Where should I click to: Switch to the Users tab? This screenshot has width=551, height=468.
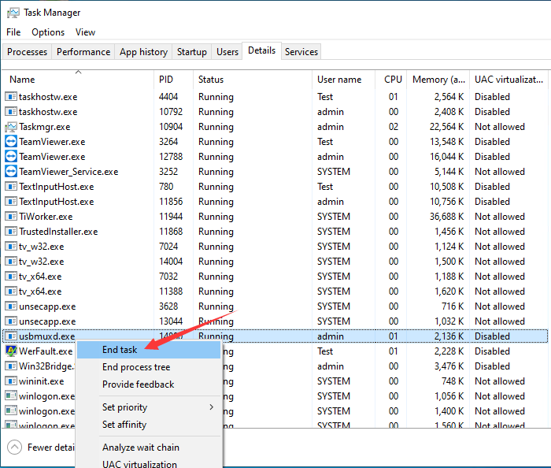(x=227, y=52)
